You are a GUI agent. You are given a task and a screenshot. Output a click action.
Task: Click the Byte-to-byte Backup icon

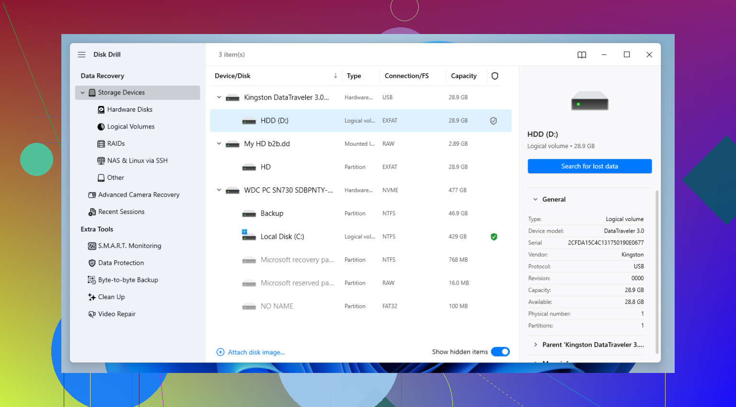pyautogui.click(x=92, y=280)
